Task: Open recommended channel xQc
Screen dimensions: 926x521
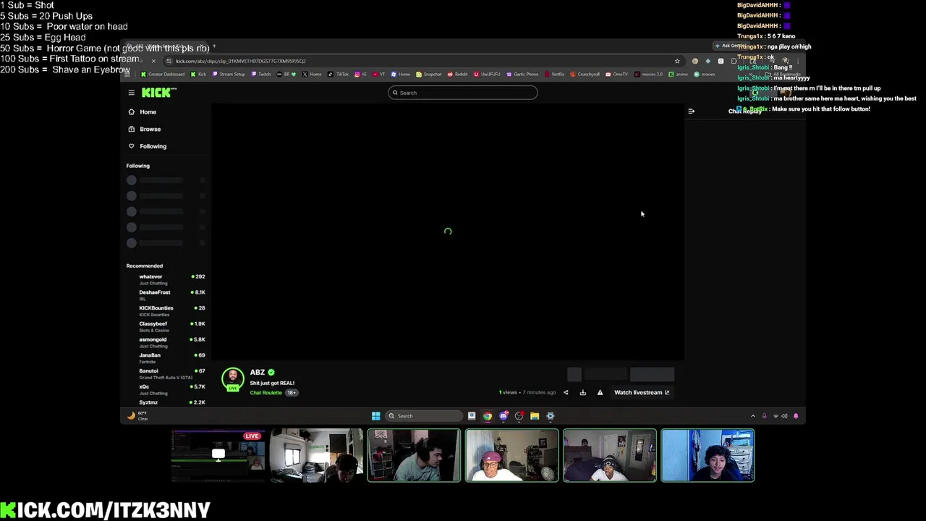Action: coord(166,389)
